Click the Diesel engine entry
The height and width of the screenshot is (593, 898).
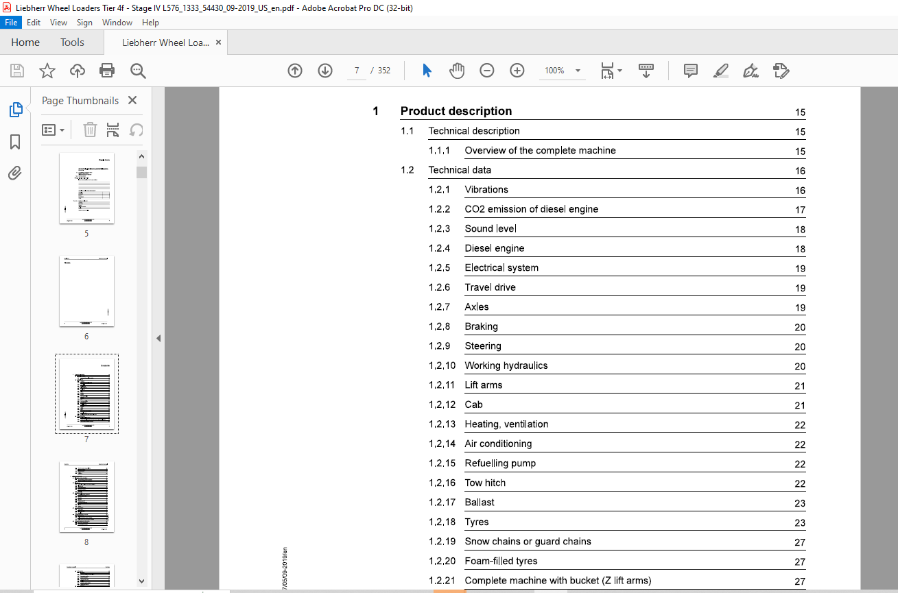(495, 248)
